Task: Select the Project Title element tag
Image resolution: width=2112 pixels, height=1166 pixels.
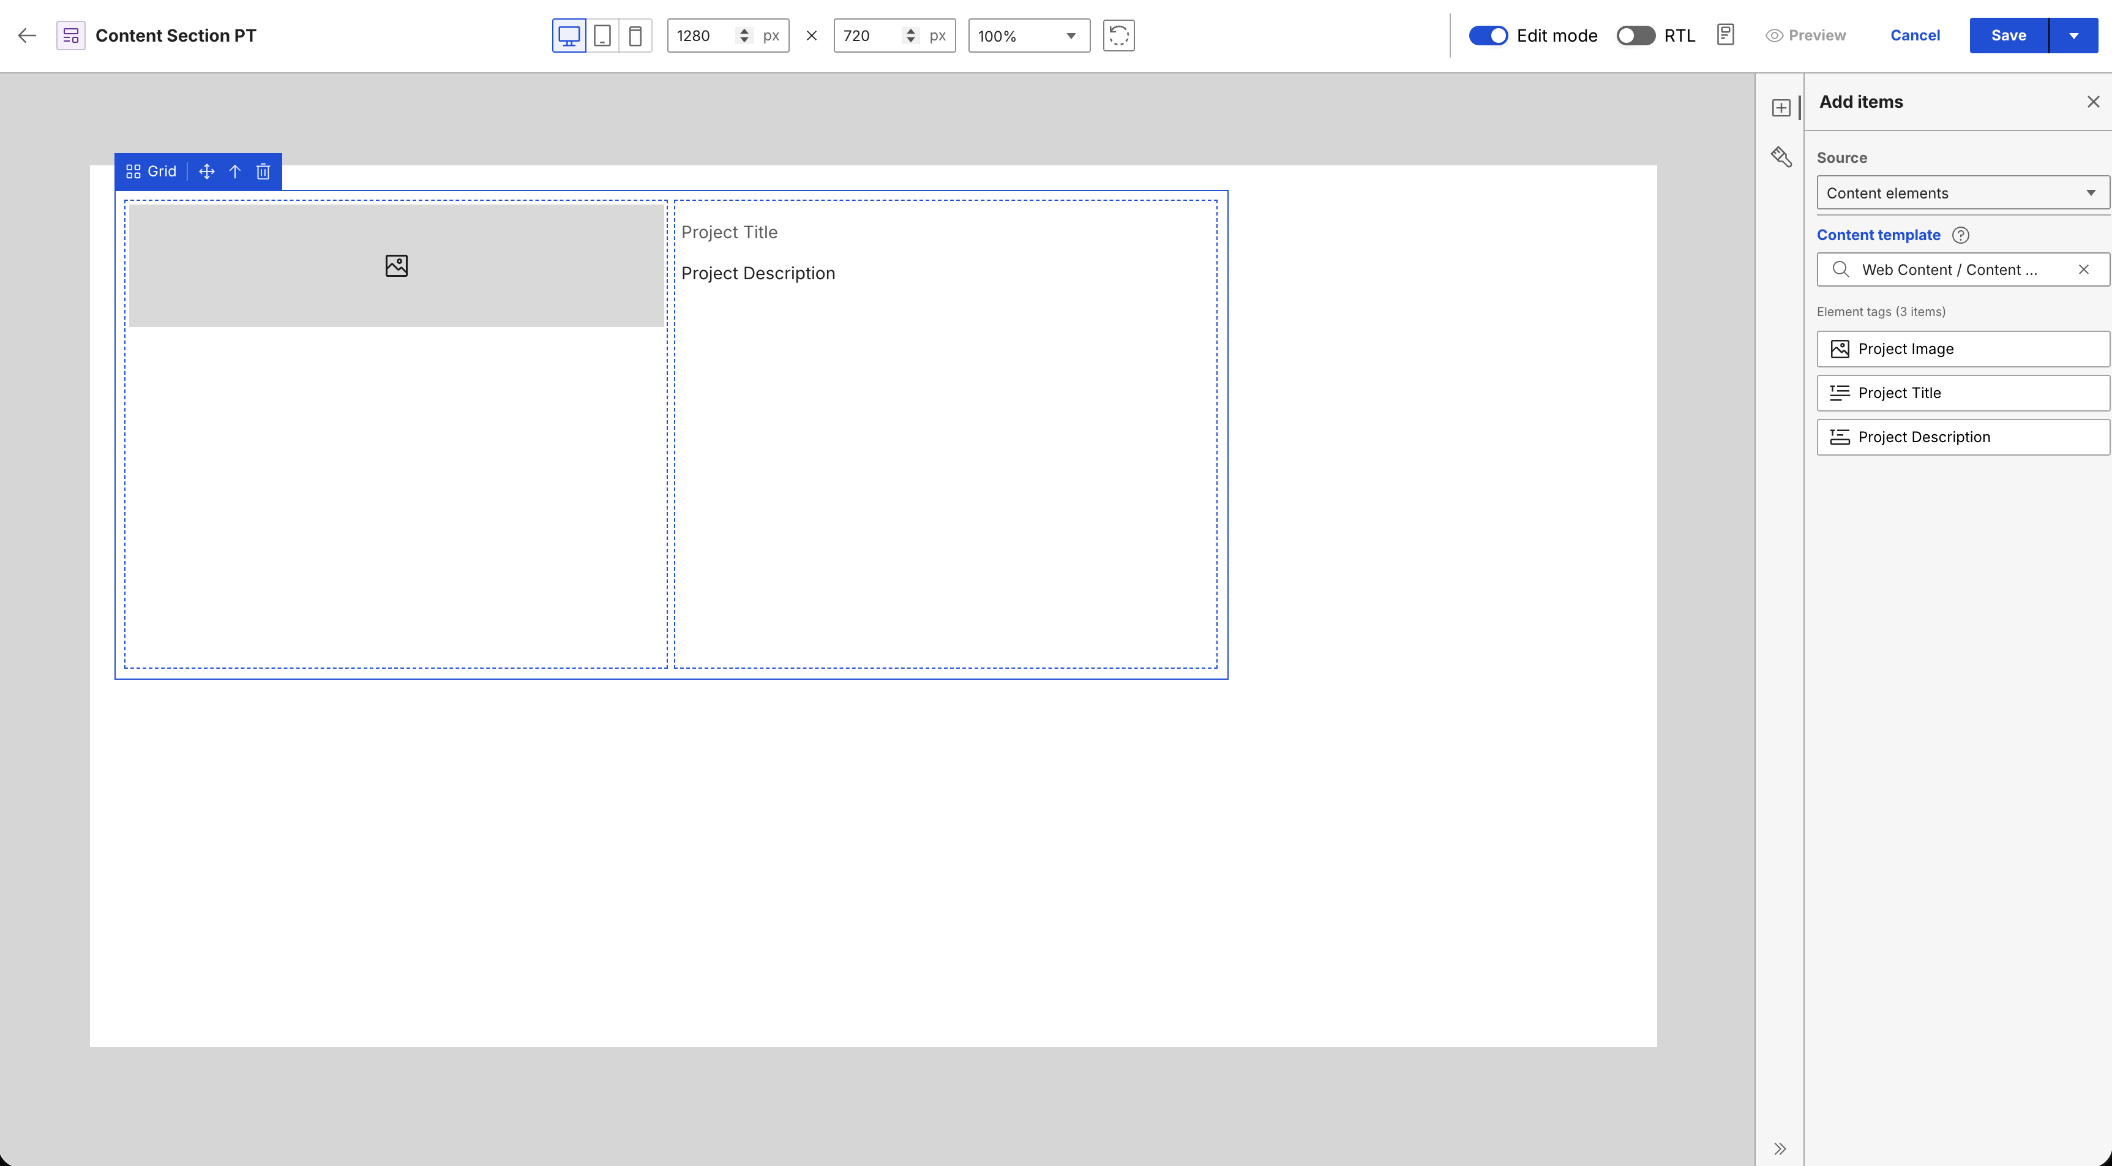Action: [x=1963, y=393]
